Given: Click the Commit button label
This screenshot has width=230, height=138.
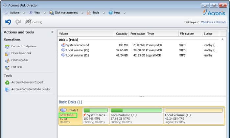Looking at the screenshot, I should click(x=37, y=22).
